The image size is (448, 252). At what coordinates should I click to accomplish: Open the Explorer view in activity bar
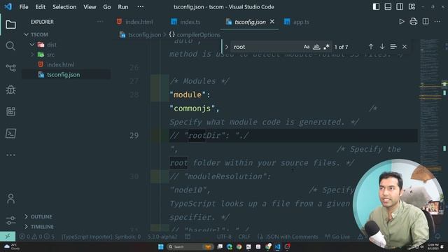coord(10,24)
